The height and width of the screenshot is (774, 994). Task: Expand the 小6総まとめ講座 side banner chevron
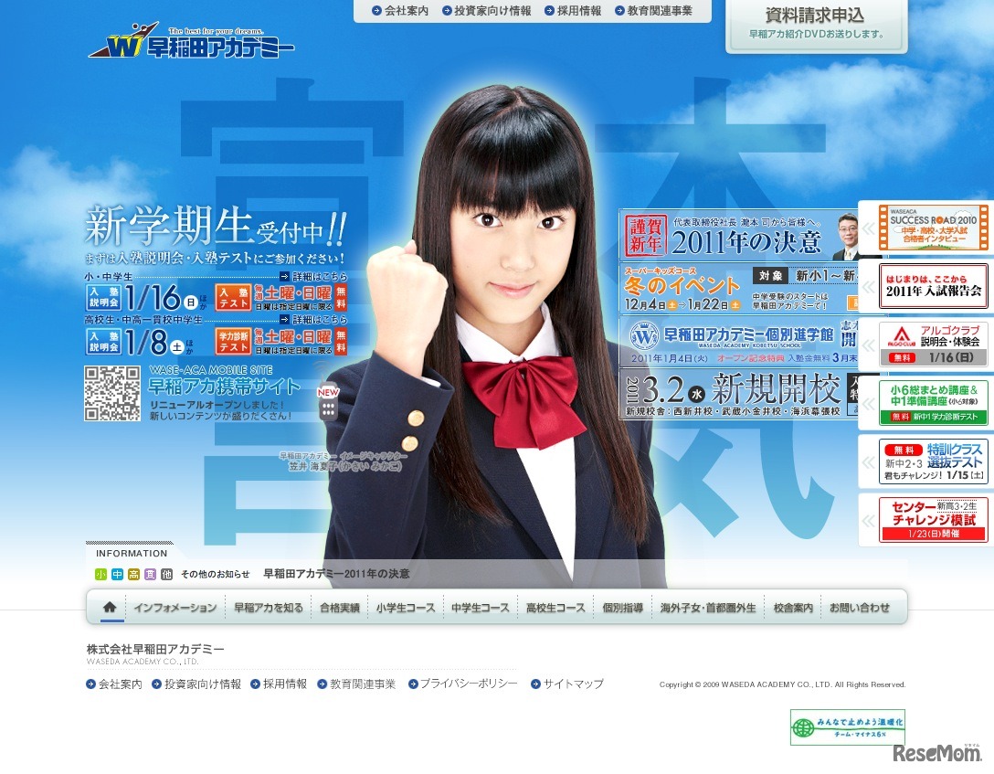[869, 403]
